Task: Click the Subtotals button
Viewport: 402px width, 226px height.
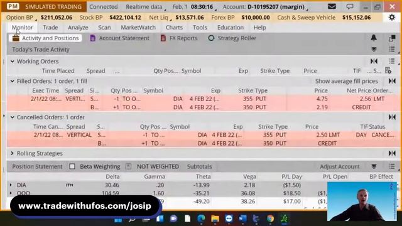Action: 199,166
